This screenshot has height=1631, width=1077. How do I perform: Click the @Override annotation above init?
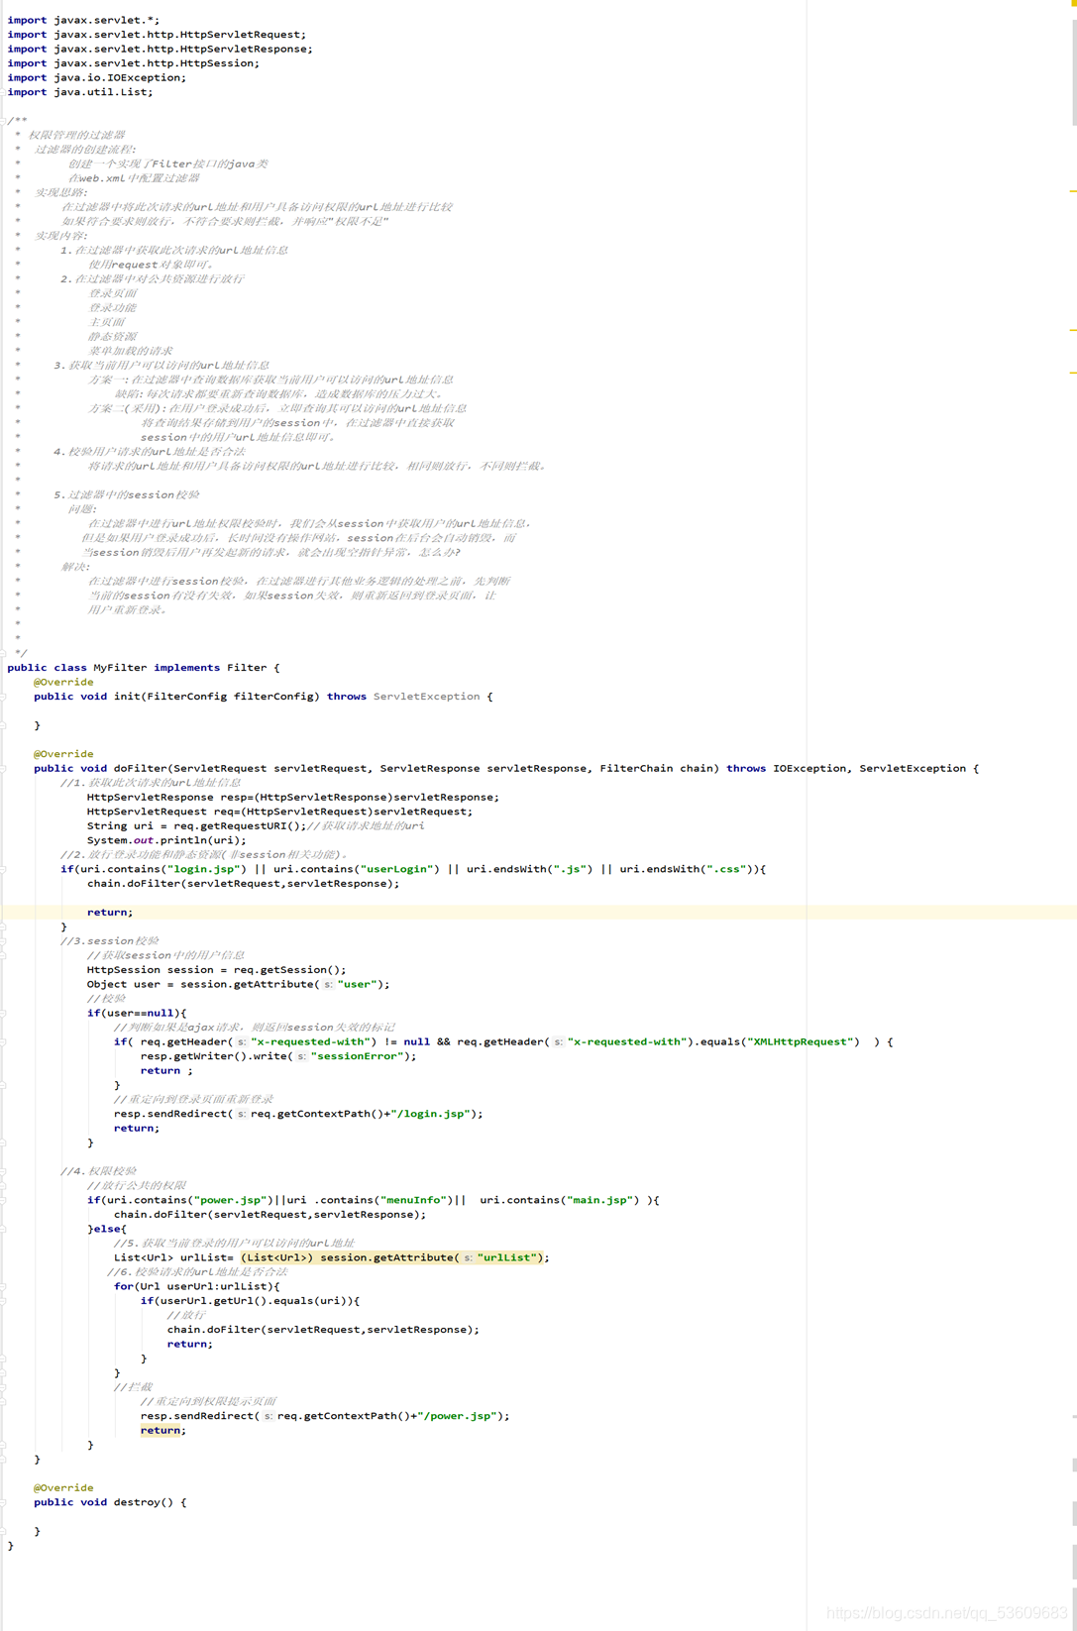pyautogui.click(x=63, y=683)
